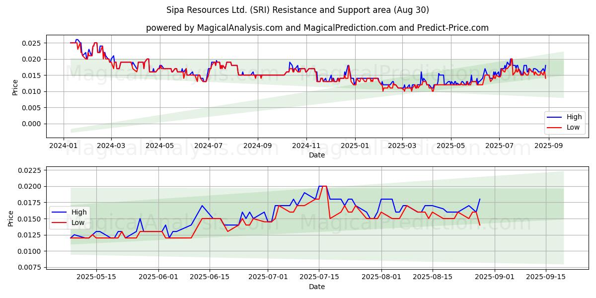Click the bottom chart's '0.0150' price tick label
Image resolution: width=596 pixels, height=298 pixels.
point(30,219)
